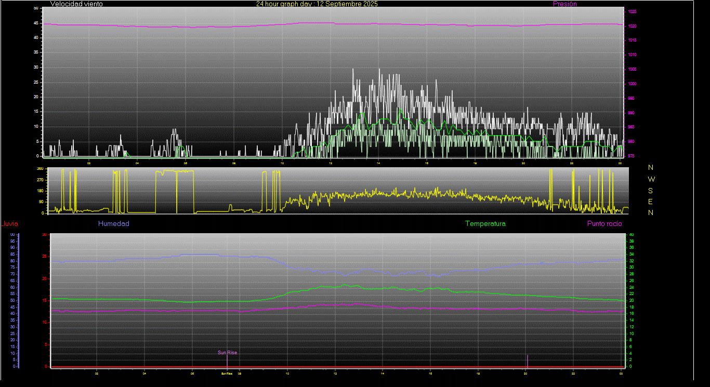Select the "24 hour graph day" title
710x387 pixels.
317,4
